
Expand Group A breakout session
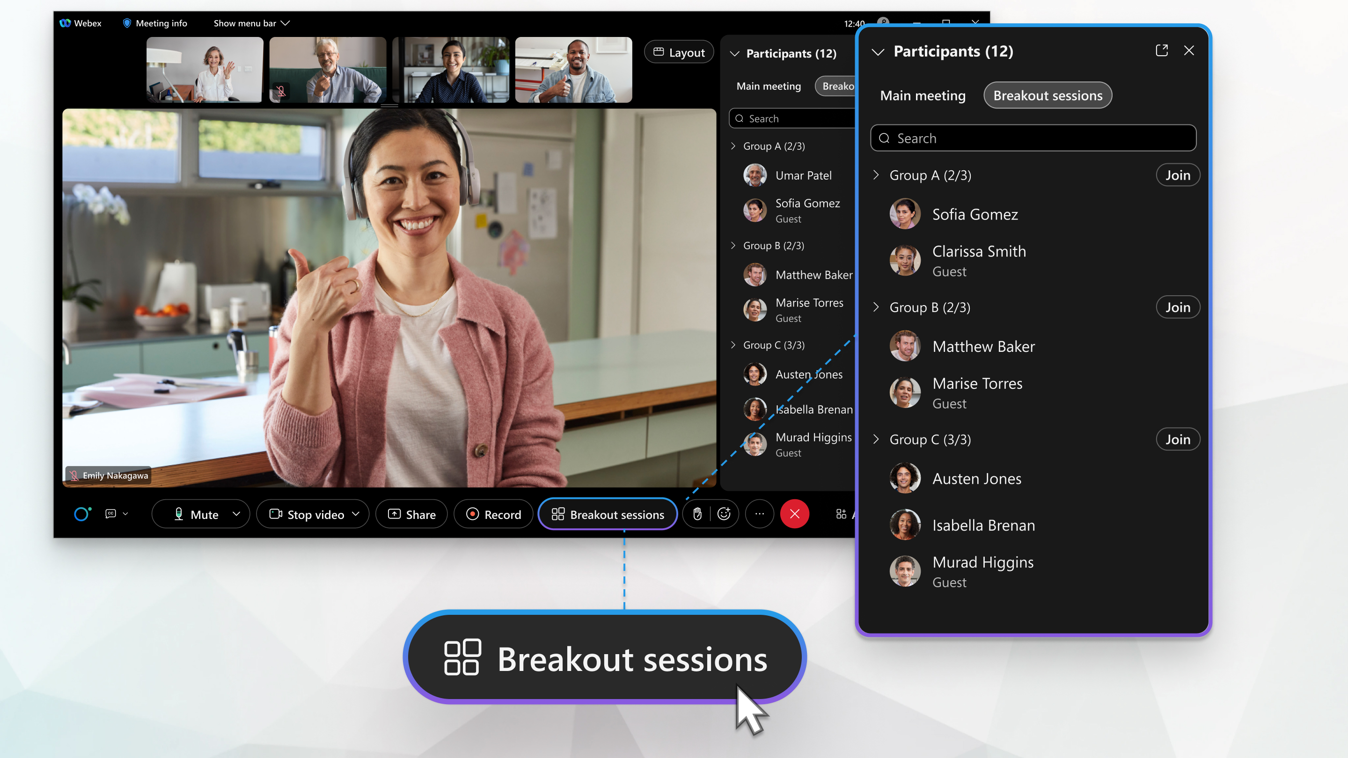[878, 175]
